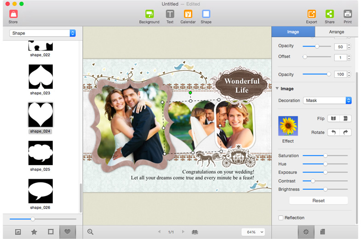
Task: Insert a Calendar element
Action: point(188,17)
